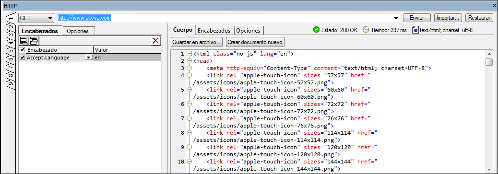Click the response body vertical scrollbar thumb
Screen dimensions: 498x174
tap(489, 62)
